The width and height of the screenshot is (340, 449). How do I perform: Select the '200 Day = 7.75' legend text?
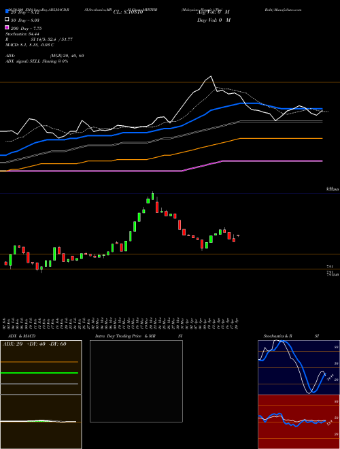pyautogui.click(x=27, y=29)
